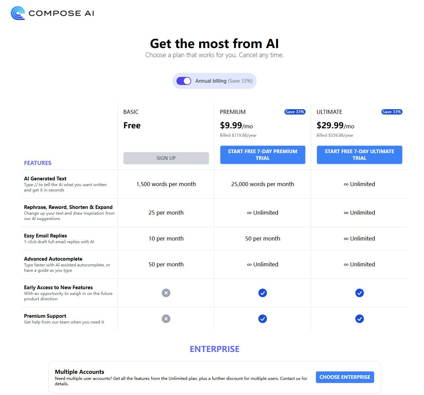Click the CHOOSE ENTERPRISE button
This screenshot has width=424, height=395.
[345, 377]
